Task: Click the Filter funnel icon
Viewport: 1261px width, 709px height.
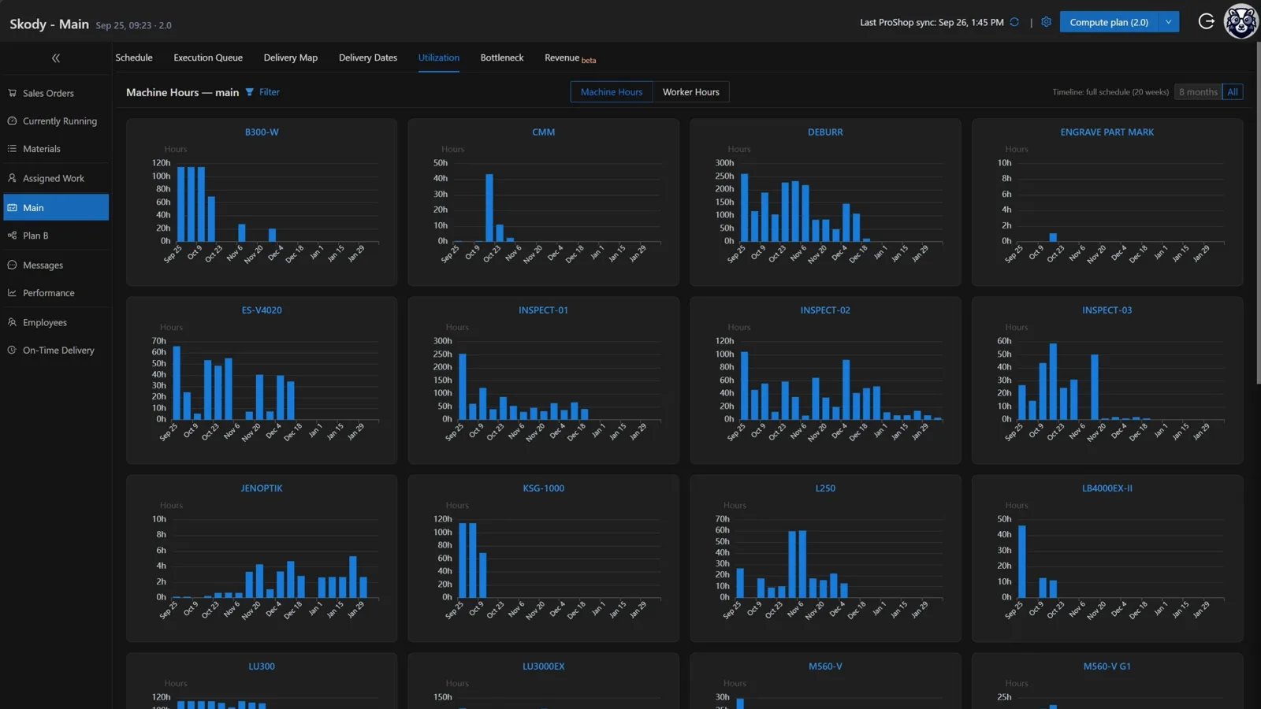Action: tap(250, 92)
